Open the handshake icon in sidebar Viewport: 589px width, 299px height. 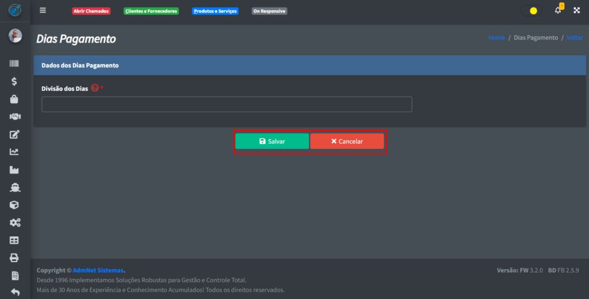(14, 117)
